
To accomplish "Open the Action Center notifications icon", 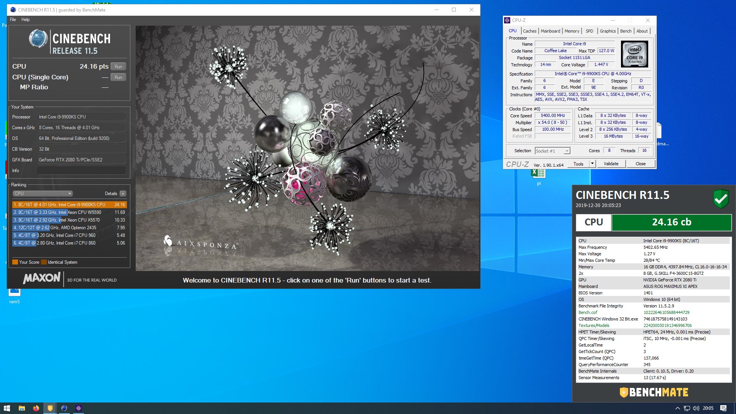I will click(x=723, y=408).
